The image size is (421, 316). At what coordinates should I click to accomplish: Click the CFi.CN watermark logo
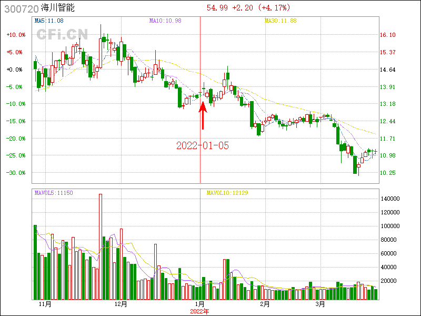[62, 34]
